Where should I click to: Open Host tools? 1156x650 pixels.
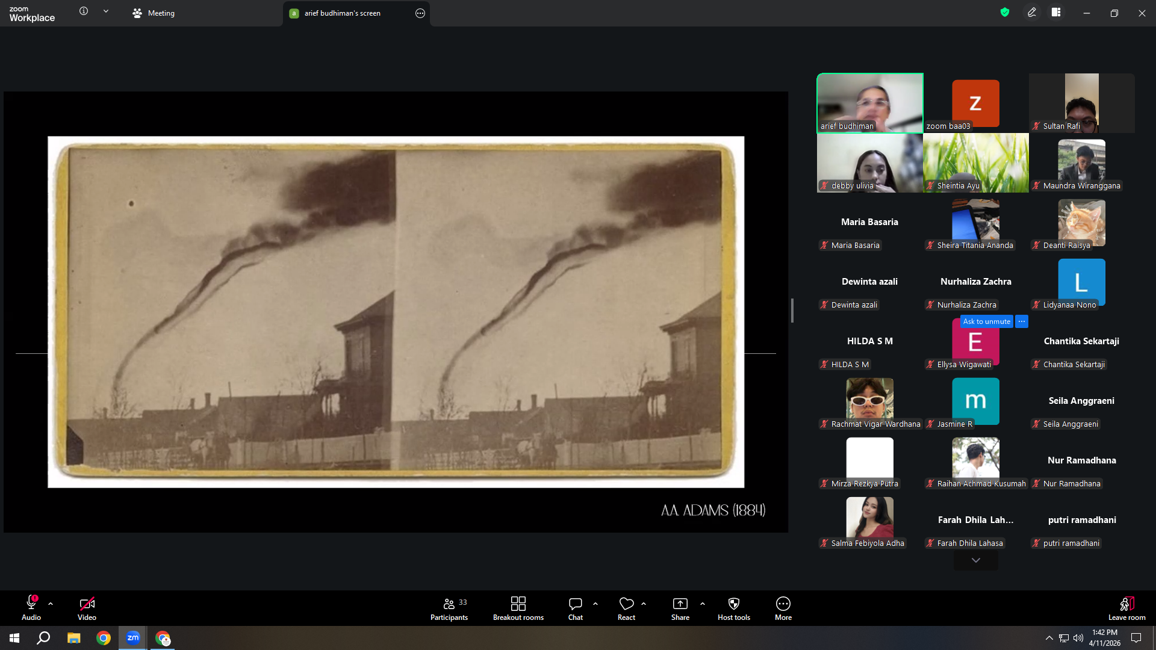click(x=734, y=608)
